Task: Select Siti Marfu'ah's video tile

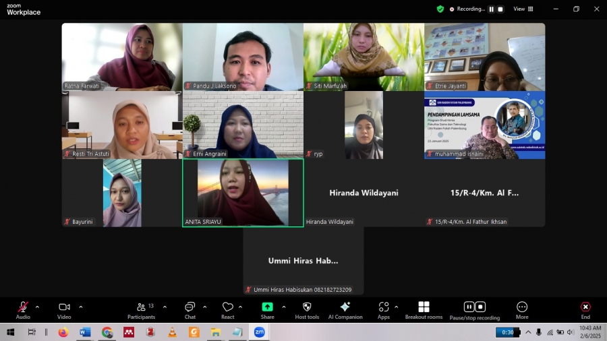Action: 364,57
